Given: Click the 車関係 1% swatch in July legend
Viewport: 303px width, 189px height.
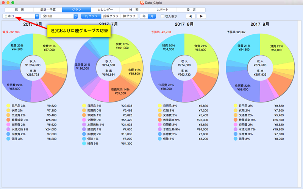Looking at the screenshot, I should pyautogui.click(x=84, y=115).
